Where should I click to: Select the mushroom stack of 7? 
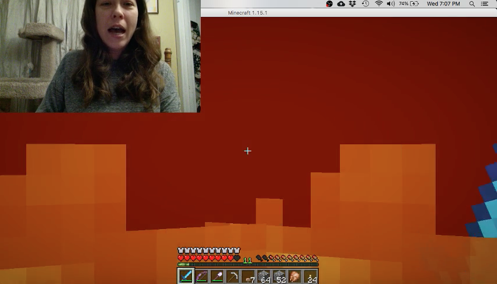(249, 276)
